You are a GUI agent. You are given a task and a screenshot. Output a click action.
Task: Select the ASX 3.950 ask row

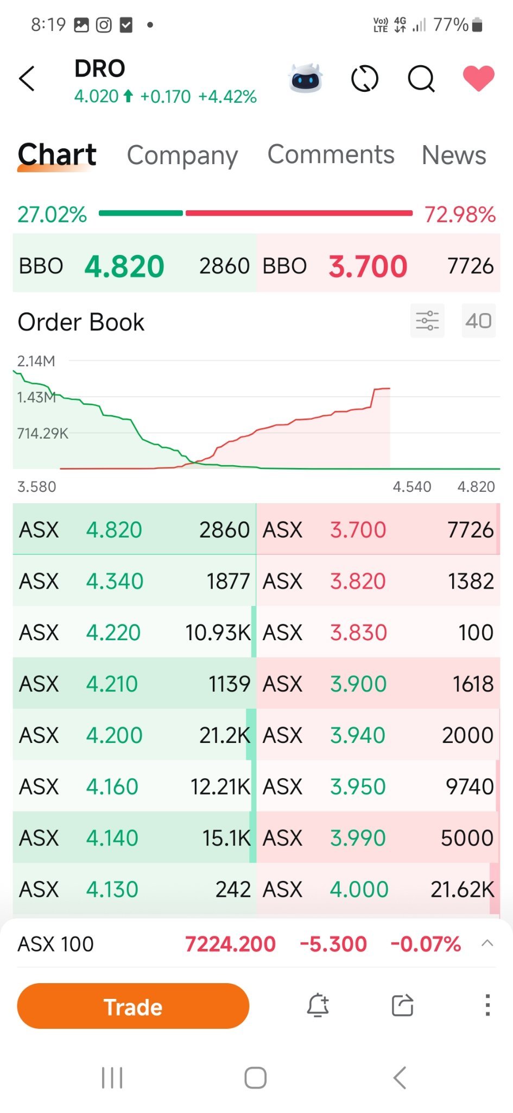378,786
